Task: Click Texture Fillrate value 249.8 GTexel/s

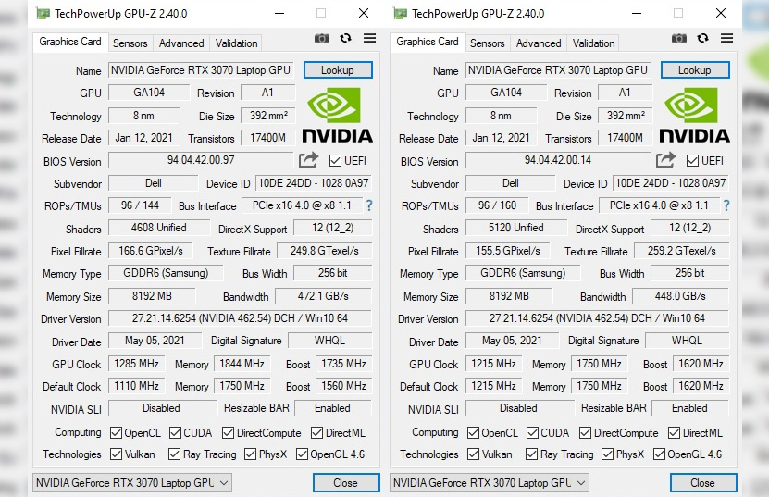Action: (x=324, y=251)
